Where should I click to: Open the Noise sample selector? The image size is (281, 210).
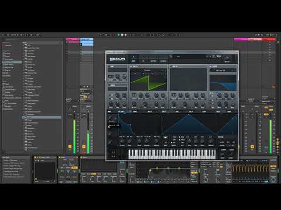(x=118, y=89)
